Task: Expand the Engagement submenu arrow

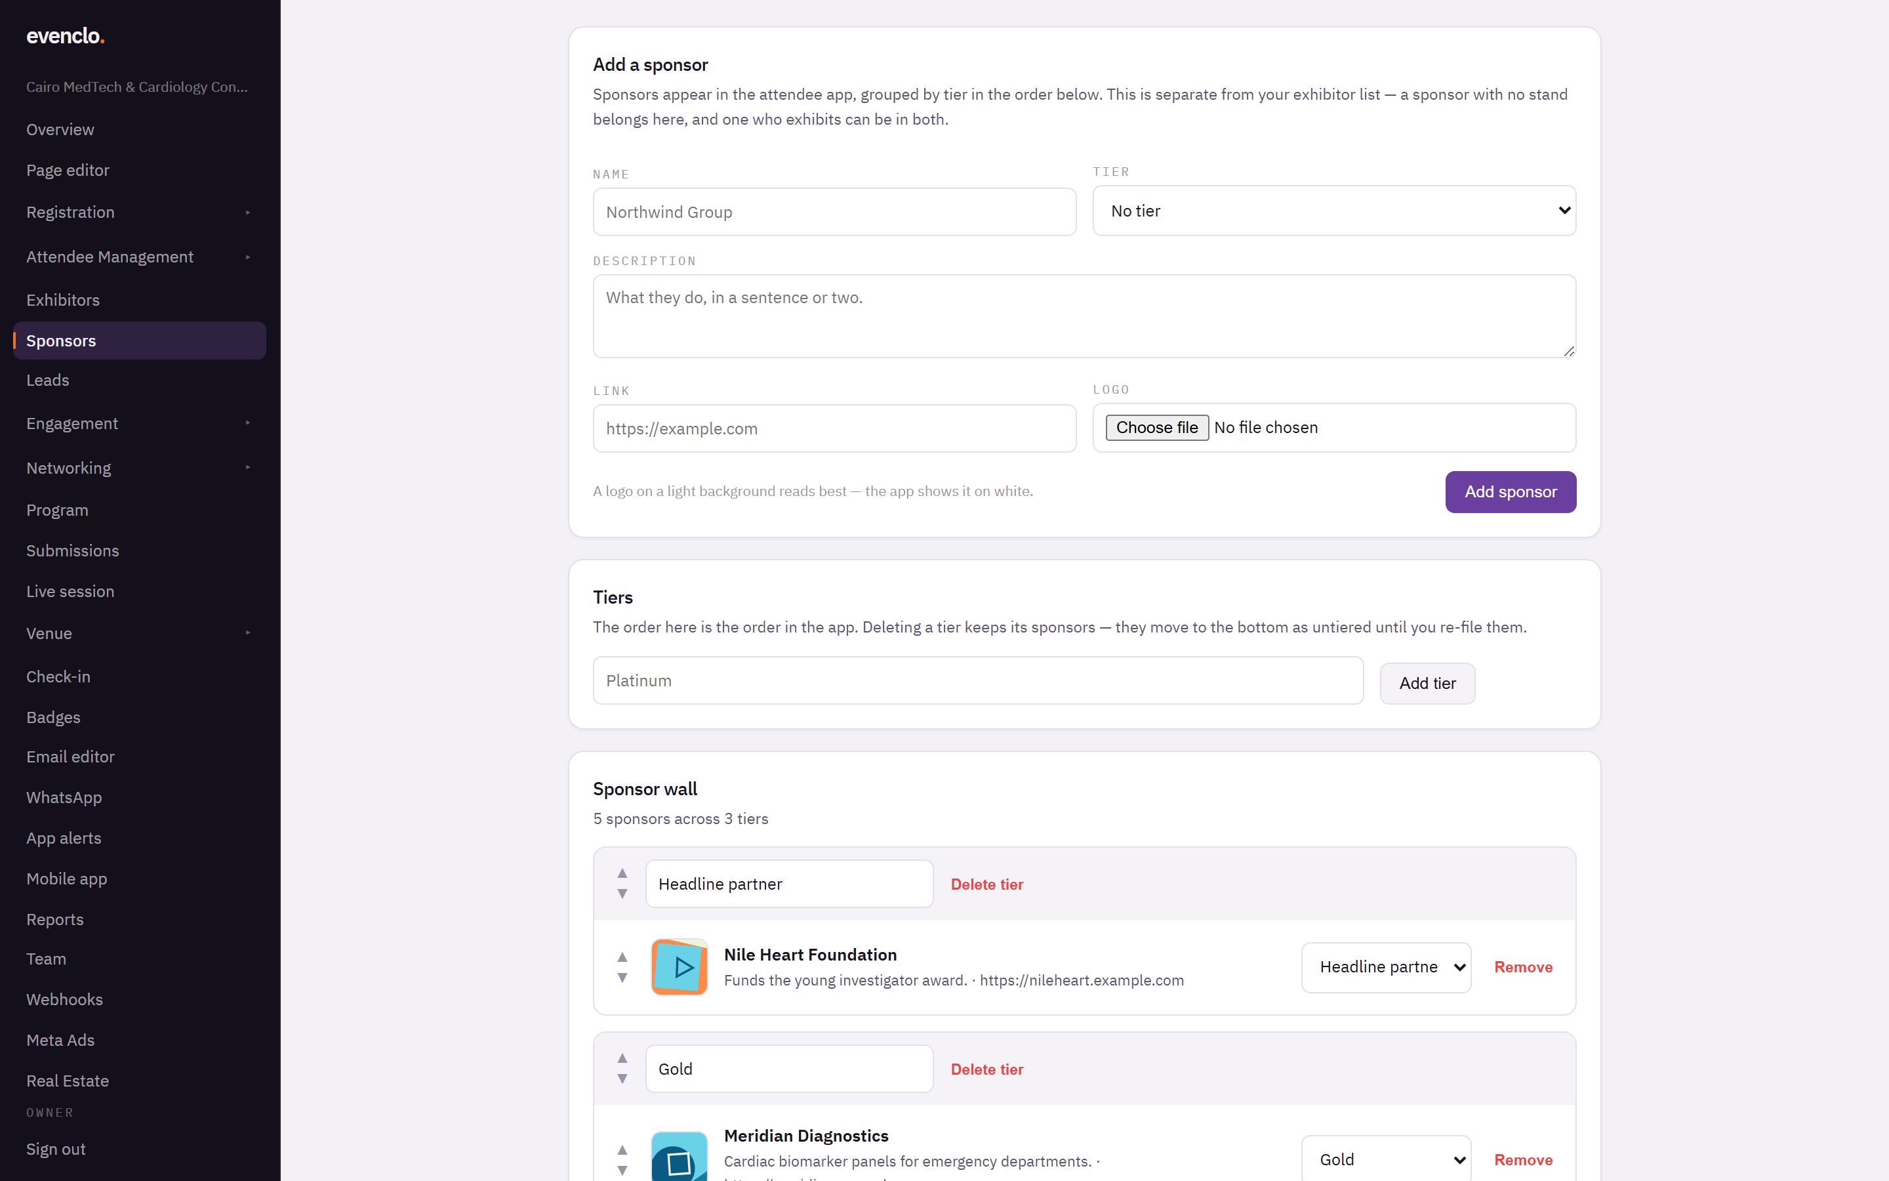Action: click(x=247, y=423)
